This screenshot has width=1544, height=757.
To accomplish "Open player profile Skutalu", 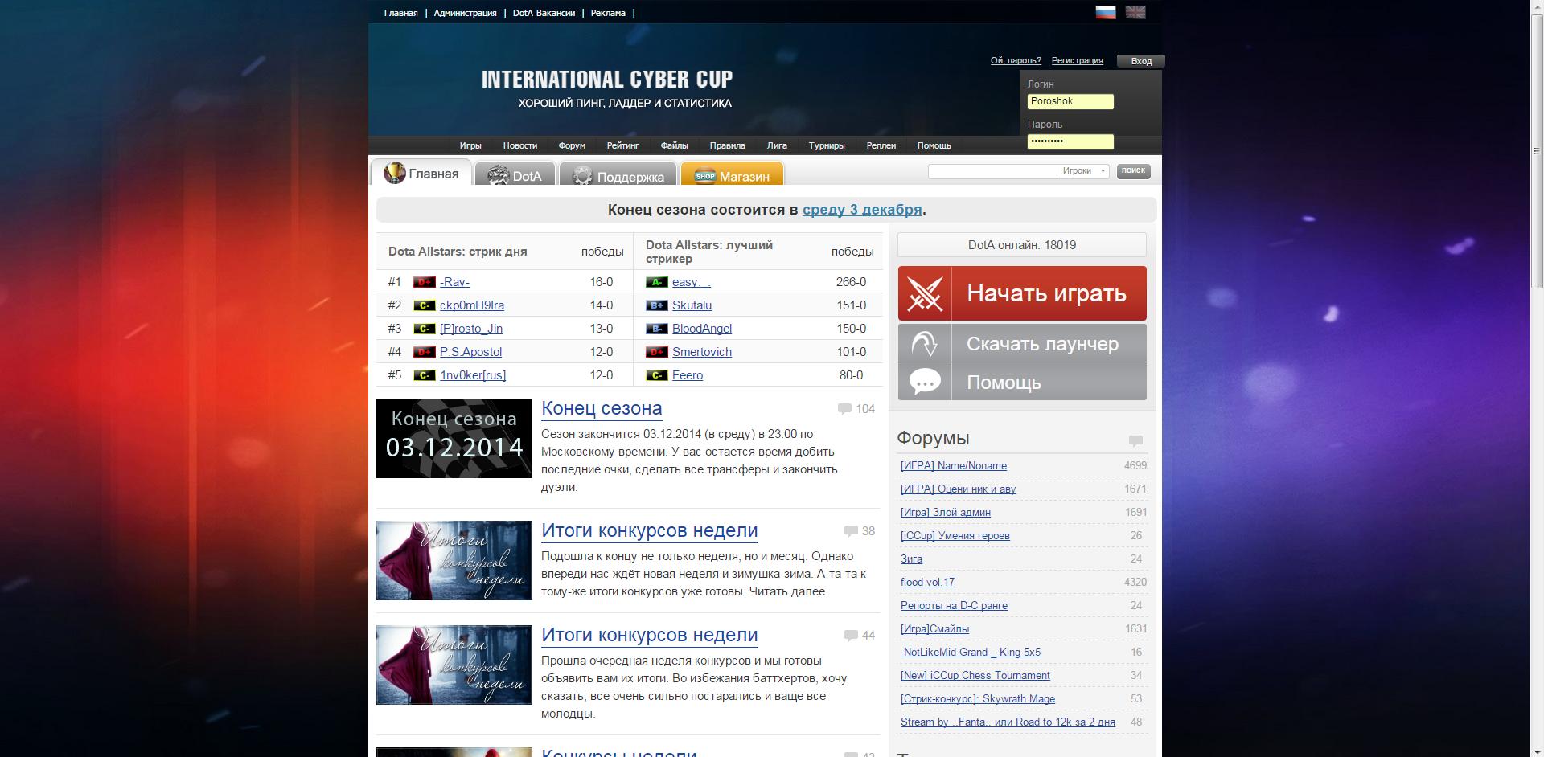I will 692,305.
